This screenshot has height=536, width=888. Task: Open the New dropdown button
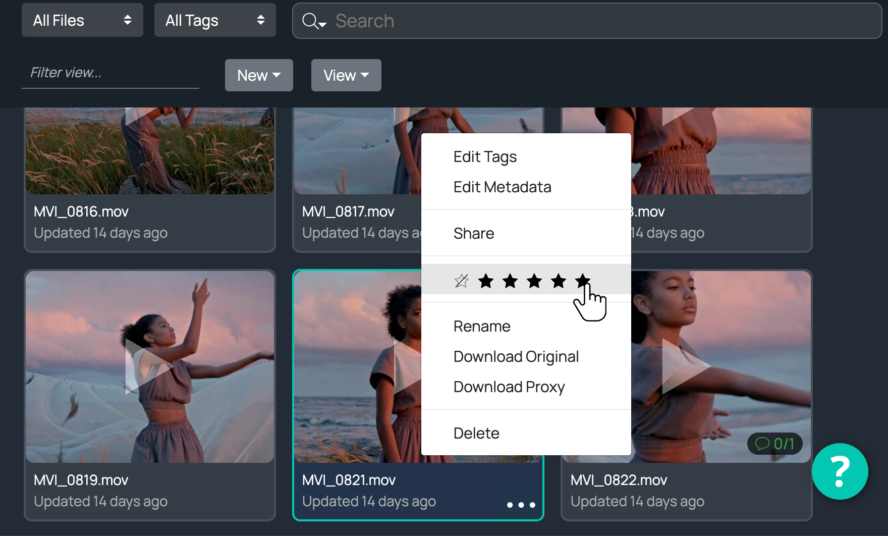259,75
